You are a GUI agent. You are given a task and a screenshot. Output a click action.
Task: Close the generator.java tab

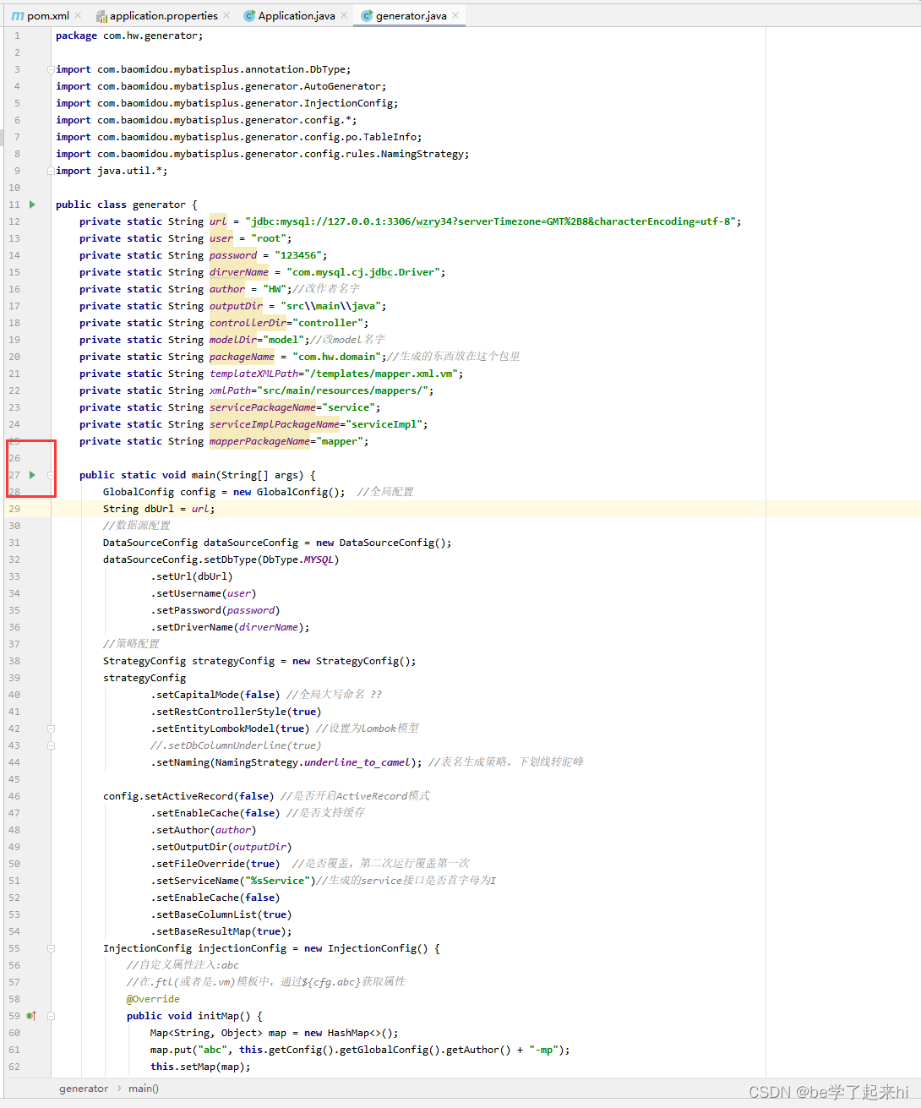coord(455,15)
